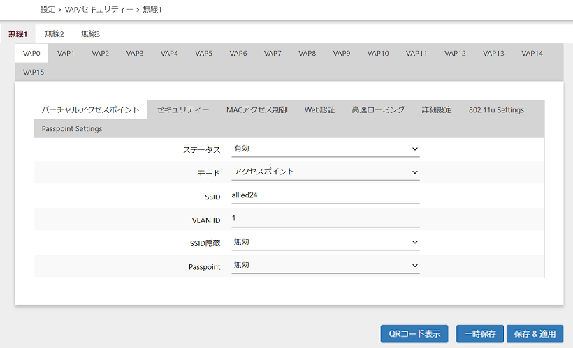Go to the Web認証 tab
Image resolution: width=573 pixels, height=348 pixels.
pos(319,110)
